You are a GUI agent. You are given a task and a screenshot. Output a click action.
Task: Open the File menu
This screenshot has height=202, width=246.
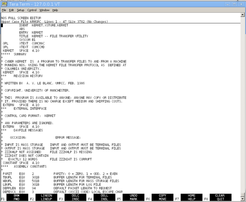[x=4, y=10]
